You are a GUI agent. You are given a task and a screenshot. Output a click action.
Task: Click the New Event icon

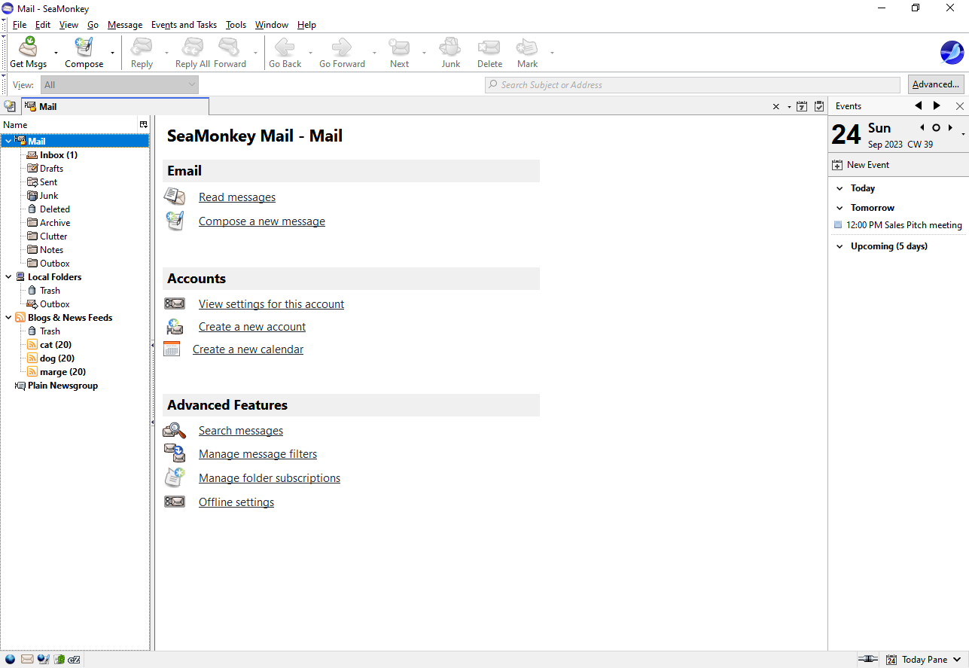click(x=837, y=165)
